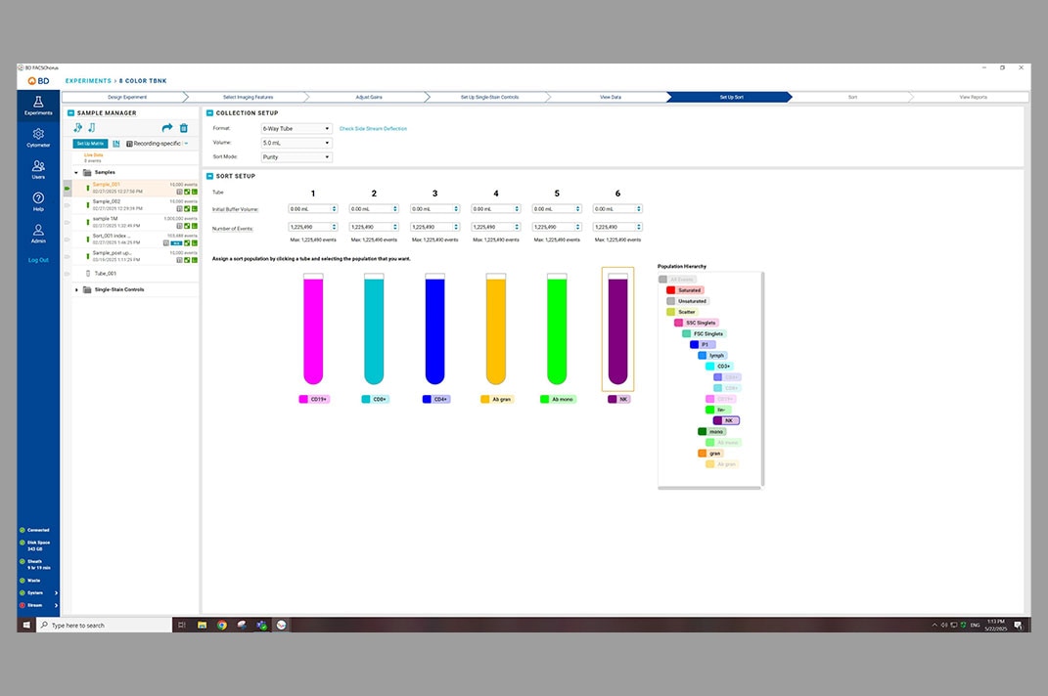The width and height of the screenshot is (1048, 696).
Task: Set Sample_post up as the current tube pointer
Action: [x=67, y=256]
